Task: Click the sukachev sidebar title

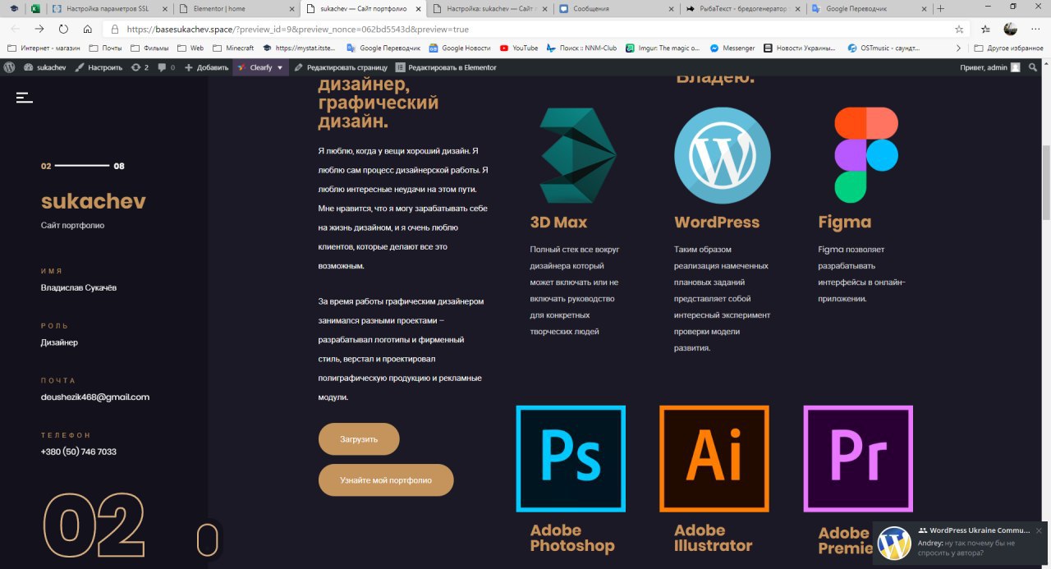Action: [x=94, y=201]
